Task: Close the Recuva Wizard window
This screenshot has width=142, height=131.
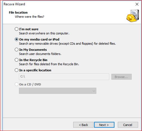Action: click(137, 4)
